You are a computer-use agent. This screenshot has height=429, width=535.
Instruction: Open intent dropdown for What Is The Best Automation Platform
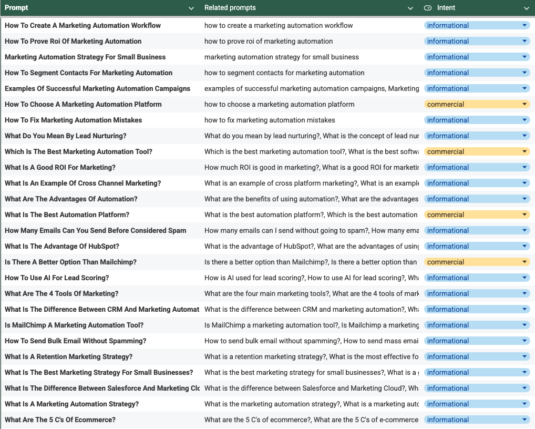(524, 214)
